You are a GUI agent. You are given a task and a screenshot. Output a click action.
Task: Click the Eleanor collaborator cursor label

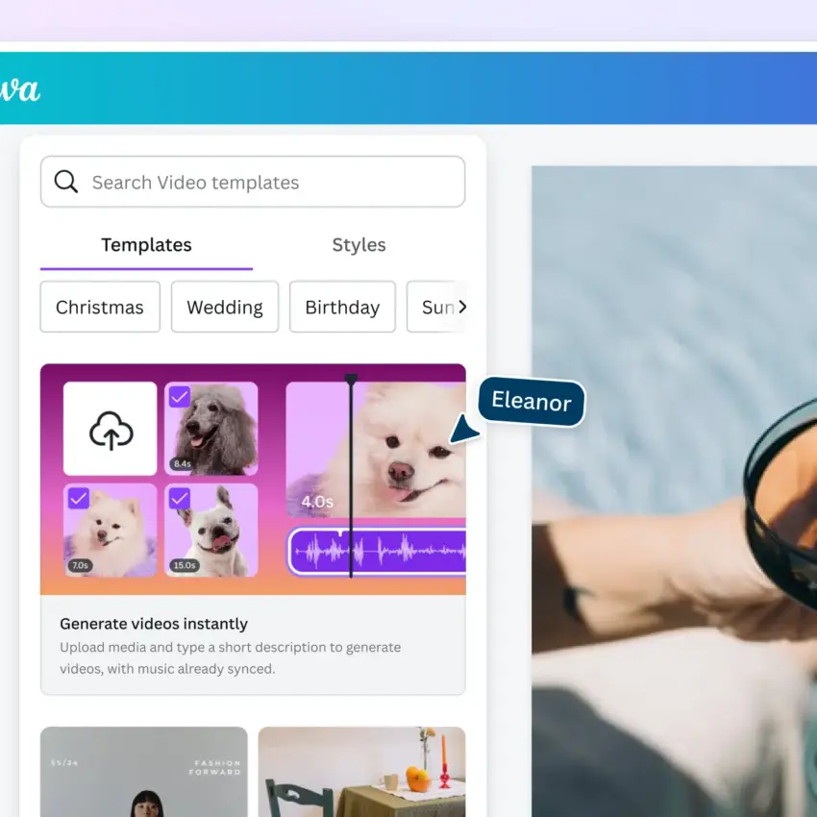coord(532,402)
